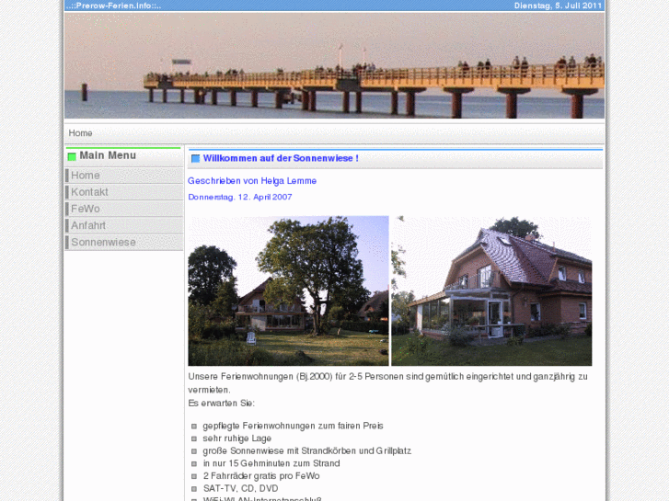This screenshot has width=669, height=501.
Task: Open the garden photo with large tree
Action: click(288, 290)
